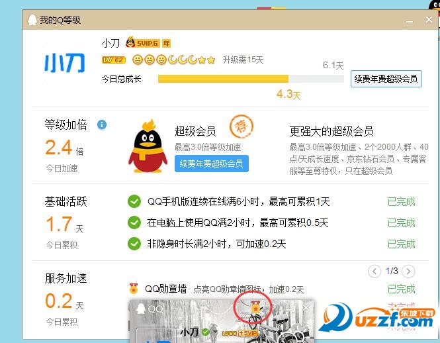Image resolution: width=440 pixels, height=343 pixels.
Task: Click the info icon beside 等级加倍
Action: (102, 124)
